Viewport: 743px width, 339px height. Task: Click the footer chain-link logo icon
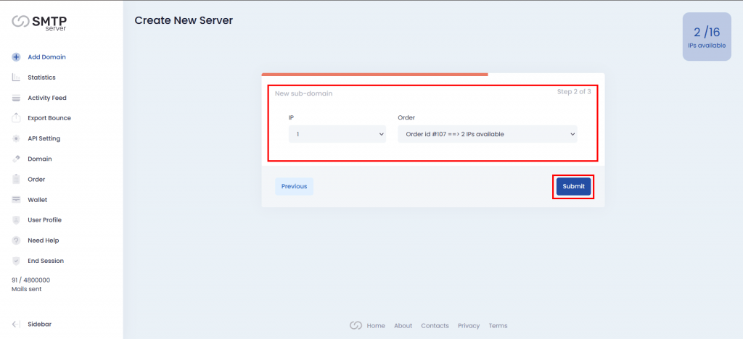[x=356, y=325]
